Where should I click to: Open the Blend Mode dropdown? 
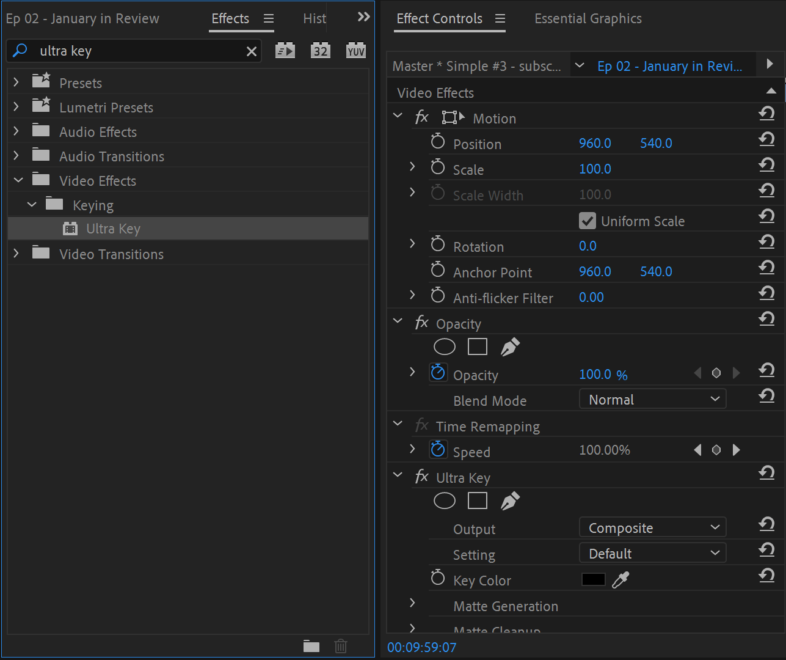pyautogui.click(x=652, y=400)
